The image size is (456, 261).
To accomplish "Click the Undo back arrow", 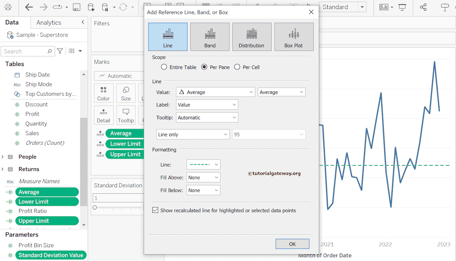I will point(29,7).
